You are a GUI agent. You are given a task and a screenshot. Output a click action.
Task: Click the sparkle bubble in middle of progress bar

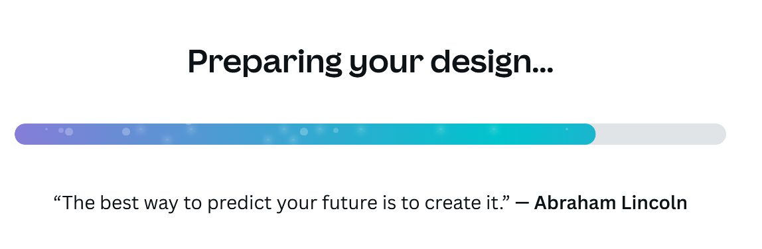304,131
